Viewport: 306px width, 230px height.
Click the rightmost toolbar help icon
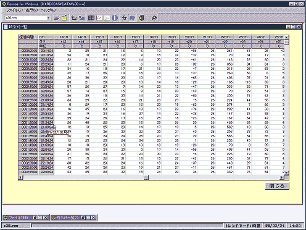pos(154,18)
